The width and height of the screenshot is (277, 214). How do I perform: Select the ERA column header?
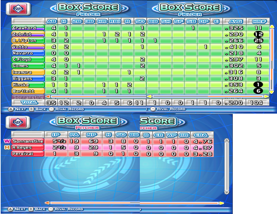coord(202,135)
